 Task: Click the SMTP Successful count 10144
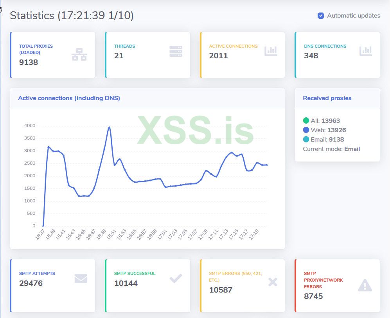click(126, 283)
